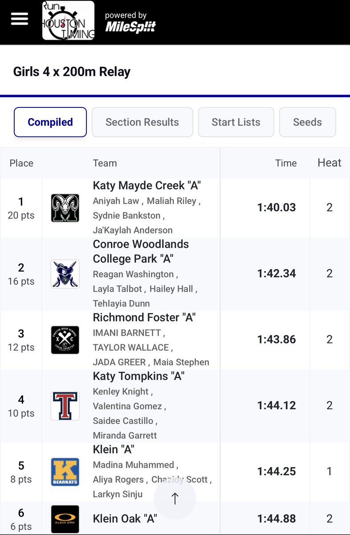Switch to Section Results tab

point(142,122)
